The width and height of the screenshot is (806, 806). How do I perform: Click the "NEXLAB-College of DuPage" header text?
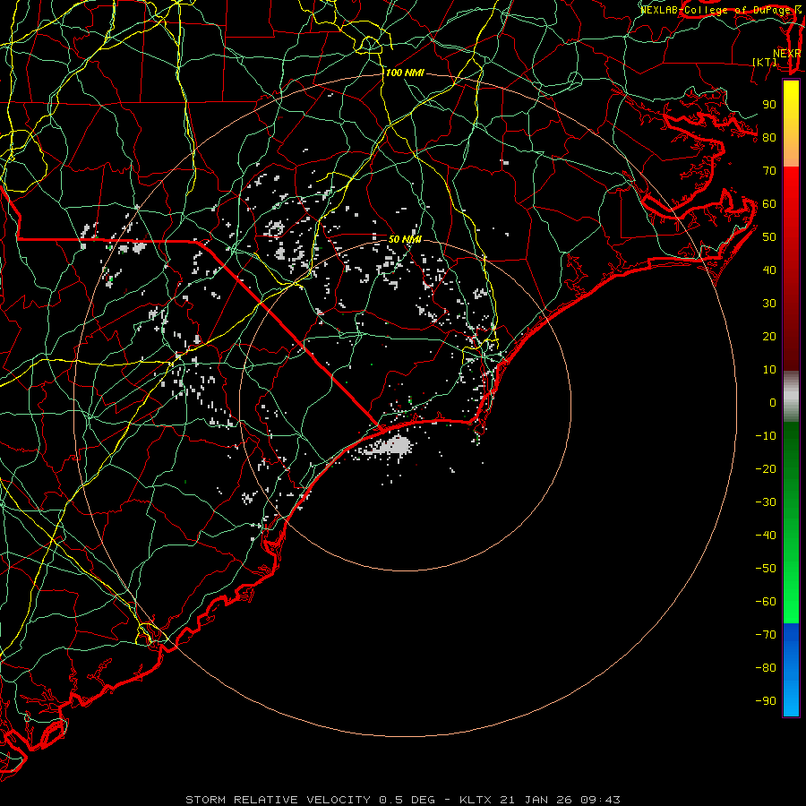(716, 10)
